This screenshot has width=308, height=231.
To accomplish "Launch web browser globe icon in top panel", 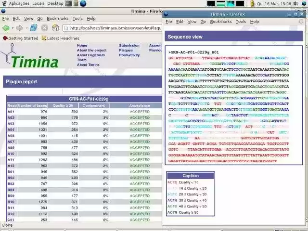I will click(83, 3).
